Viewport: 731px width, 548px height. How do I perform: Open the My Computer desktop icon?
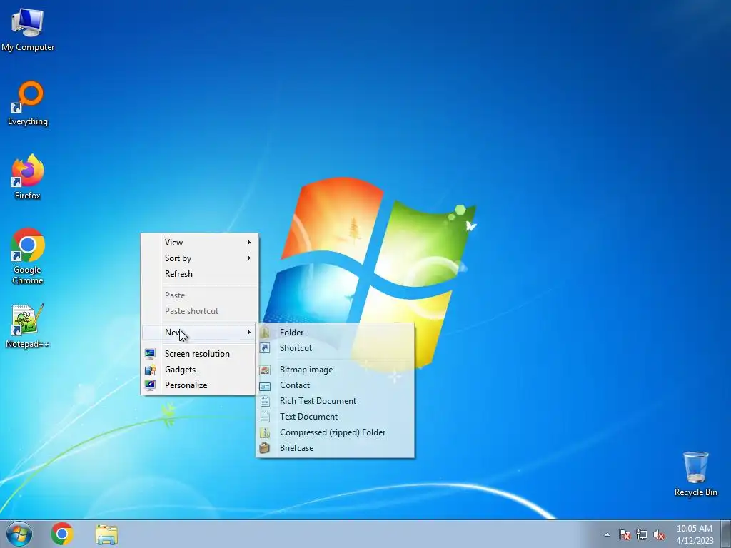pyautogui.click(x=28, y=29)
